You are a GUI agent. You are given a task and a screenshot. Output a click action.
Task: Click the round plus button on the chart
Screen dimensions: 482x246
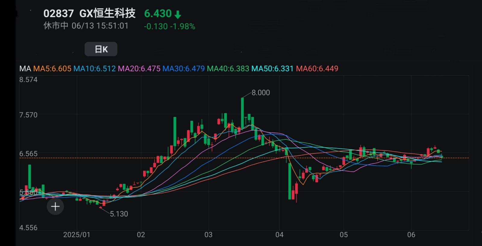pyautogui.click(x=55, y=207)
